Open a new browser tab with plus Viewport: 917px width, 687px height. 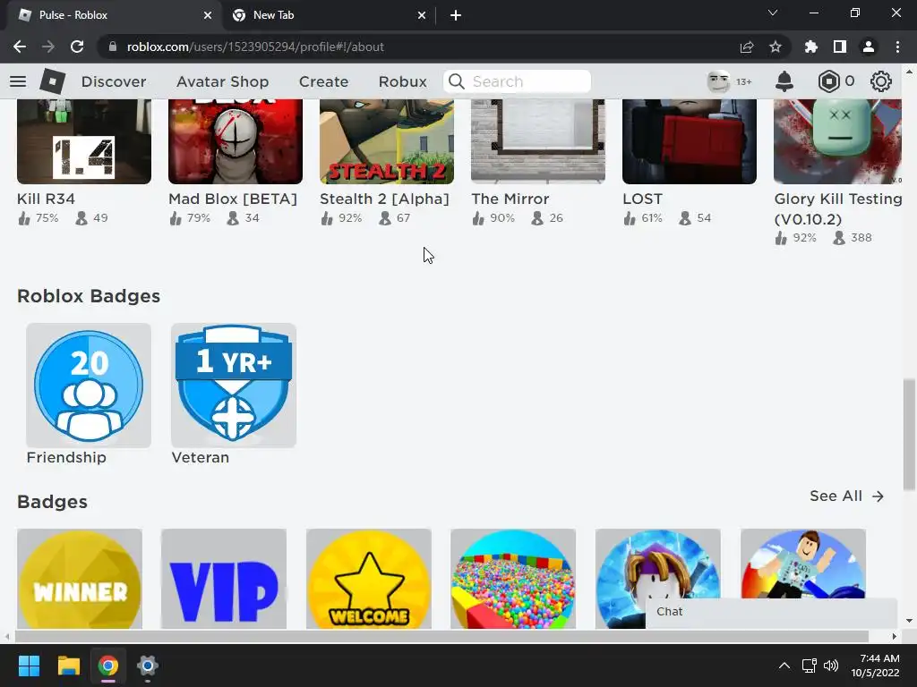(x=456, y=15)
